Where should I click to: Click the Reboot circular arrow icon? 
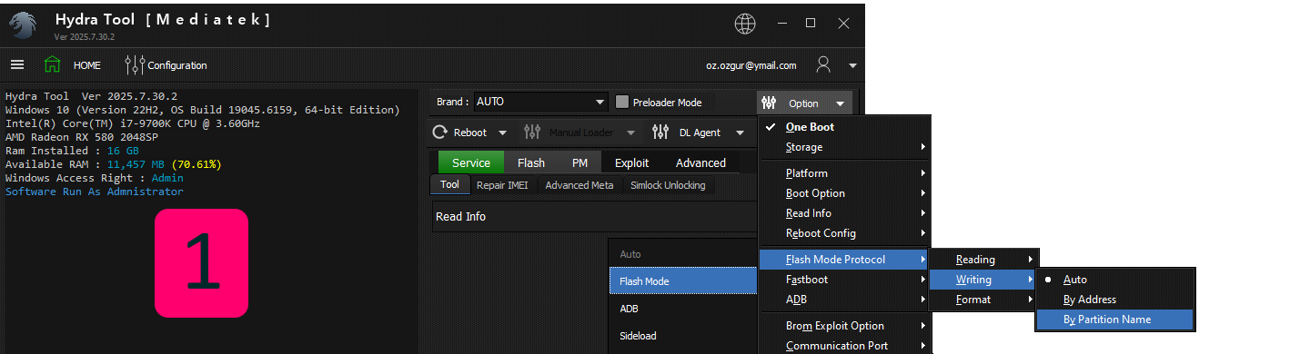pyautogui.click(x=440, y=133)
